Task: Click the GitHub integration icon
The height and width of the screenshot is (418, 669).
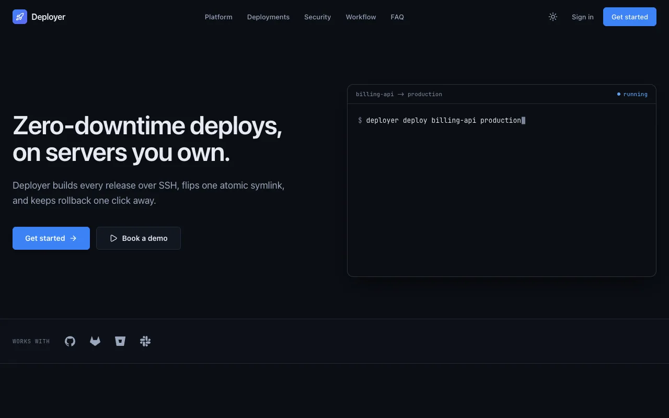Action: pyautogui.click(x=70, y=341)
